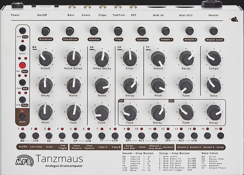Screen dimensions: 244x175
Task: Toggle step button 10 above Flam
Action: (x=141, y=136)
